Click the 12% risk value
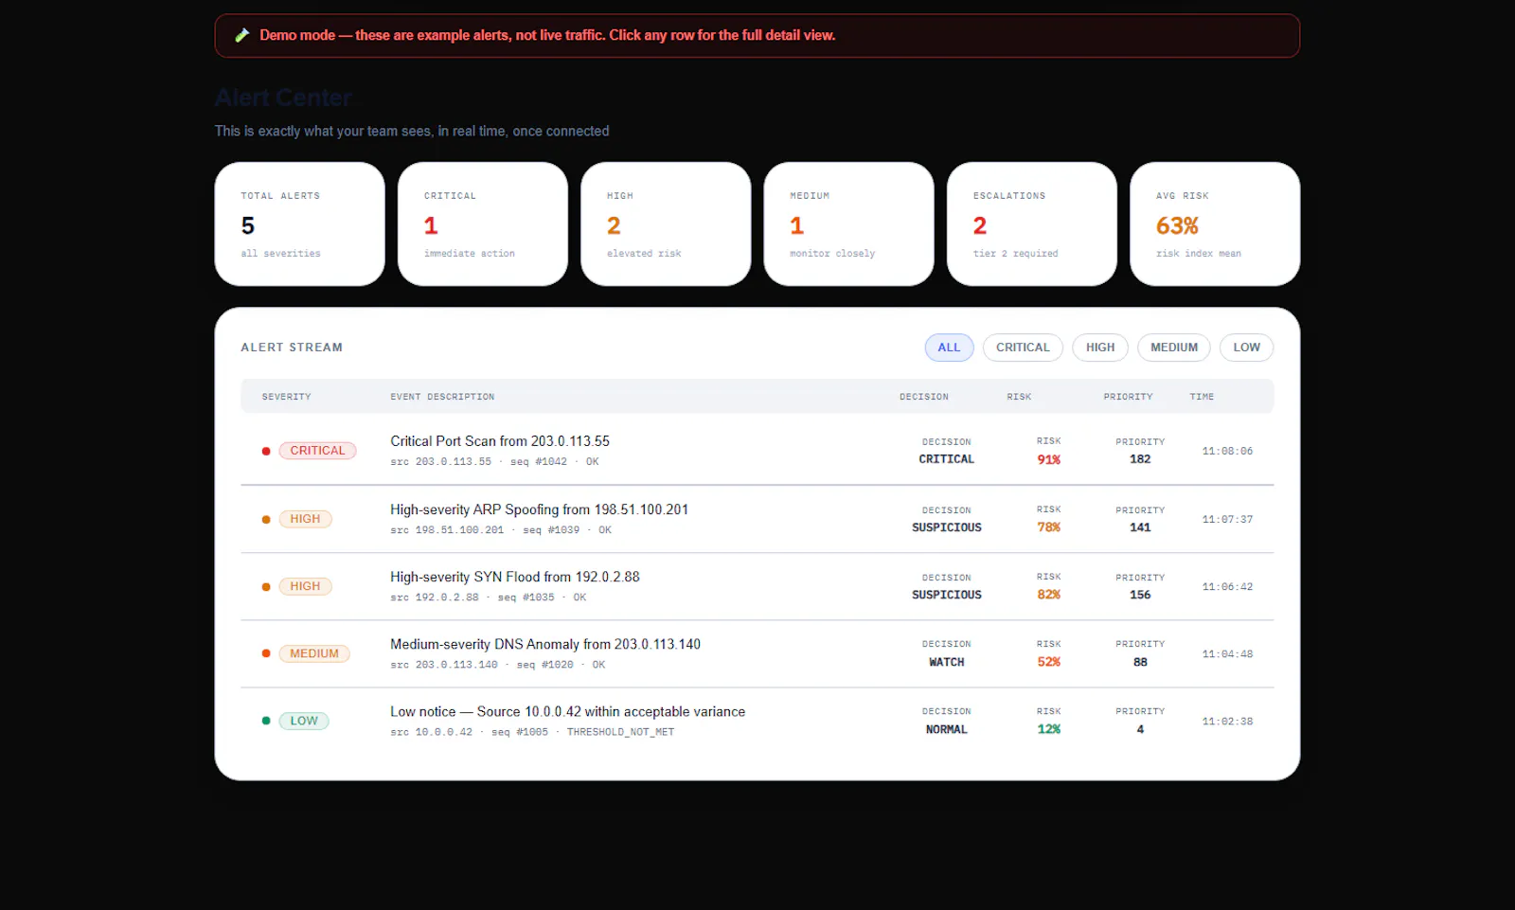Image resolution: width=1515 pixels, height=910 pixels. tap(1048, 729)
